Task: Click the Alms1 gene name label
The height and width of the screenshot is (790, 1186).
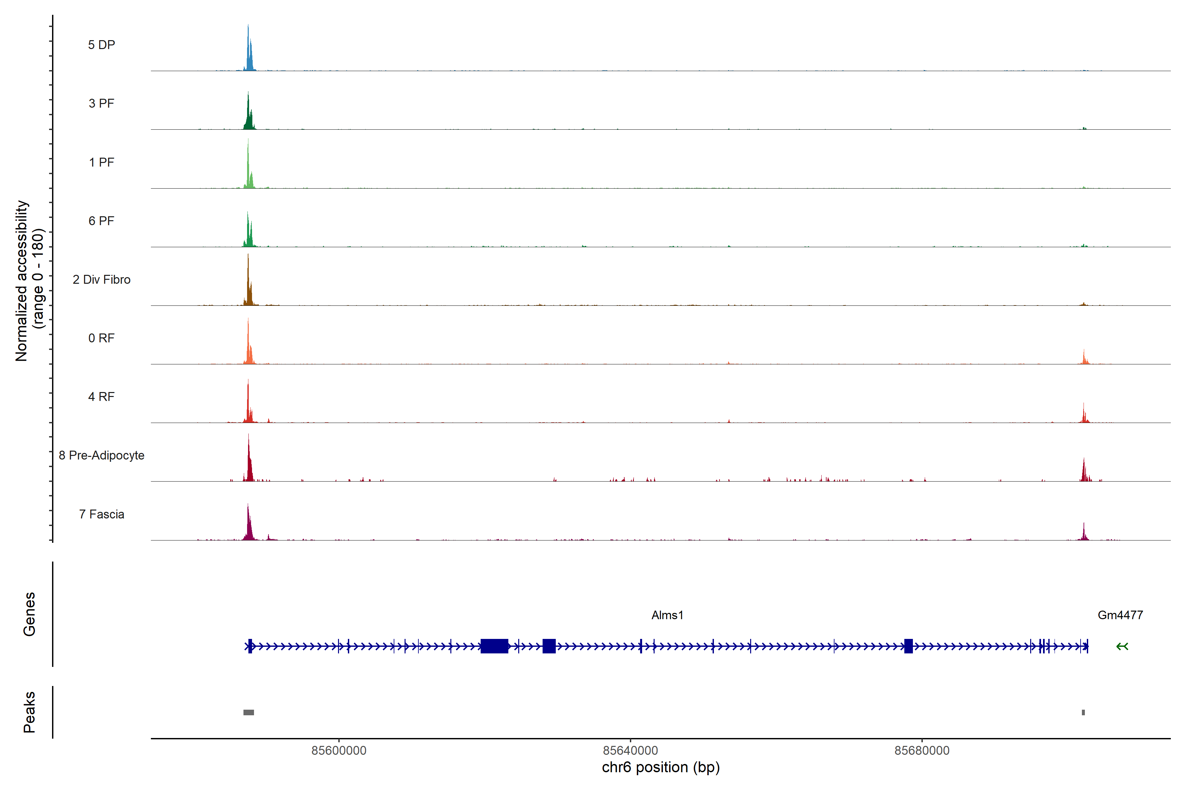Action: pyautogui.click(x=667, y=615)
